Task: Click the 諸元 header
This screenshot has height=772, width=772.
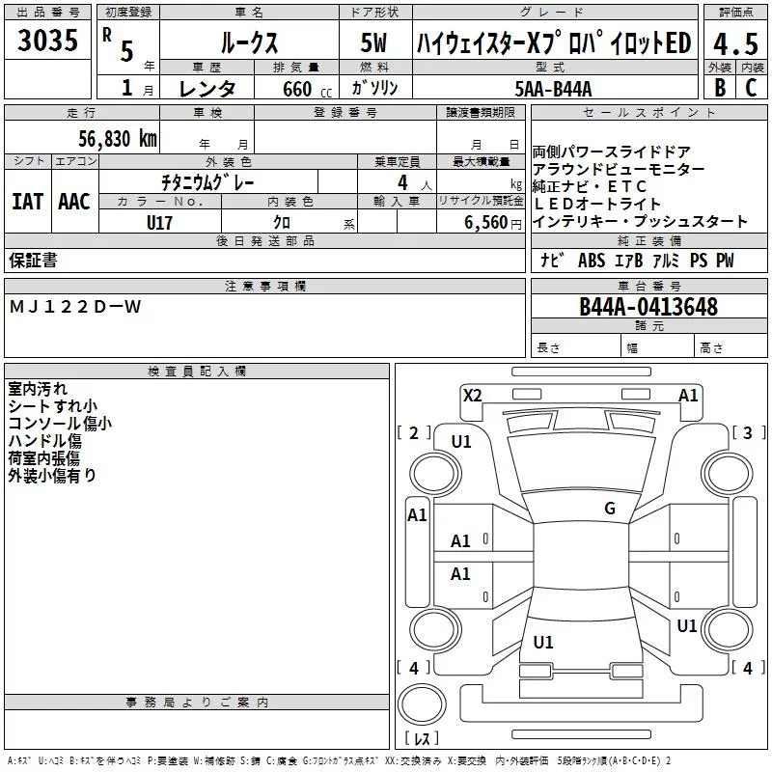Action: 648,325
